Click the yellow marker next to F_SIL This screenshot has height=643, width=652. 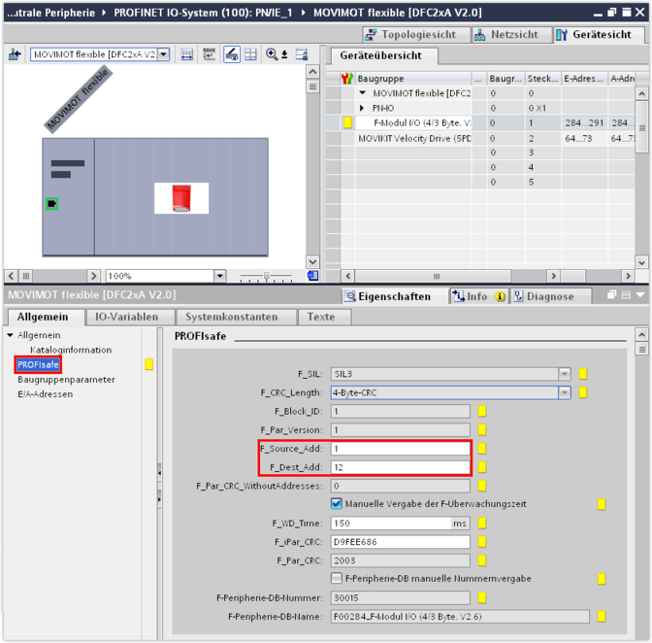point(583,374)
